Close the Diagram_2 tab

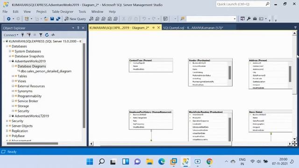click(158, 28)
